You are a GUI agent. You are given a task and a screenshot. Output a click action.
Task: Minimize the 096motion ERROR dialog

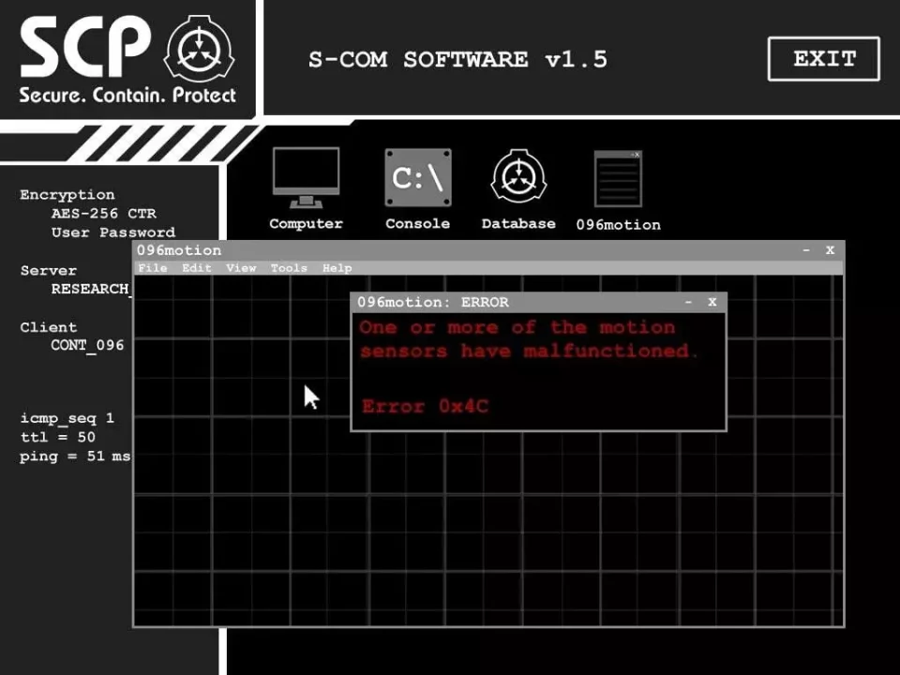688,302
